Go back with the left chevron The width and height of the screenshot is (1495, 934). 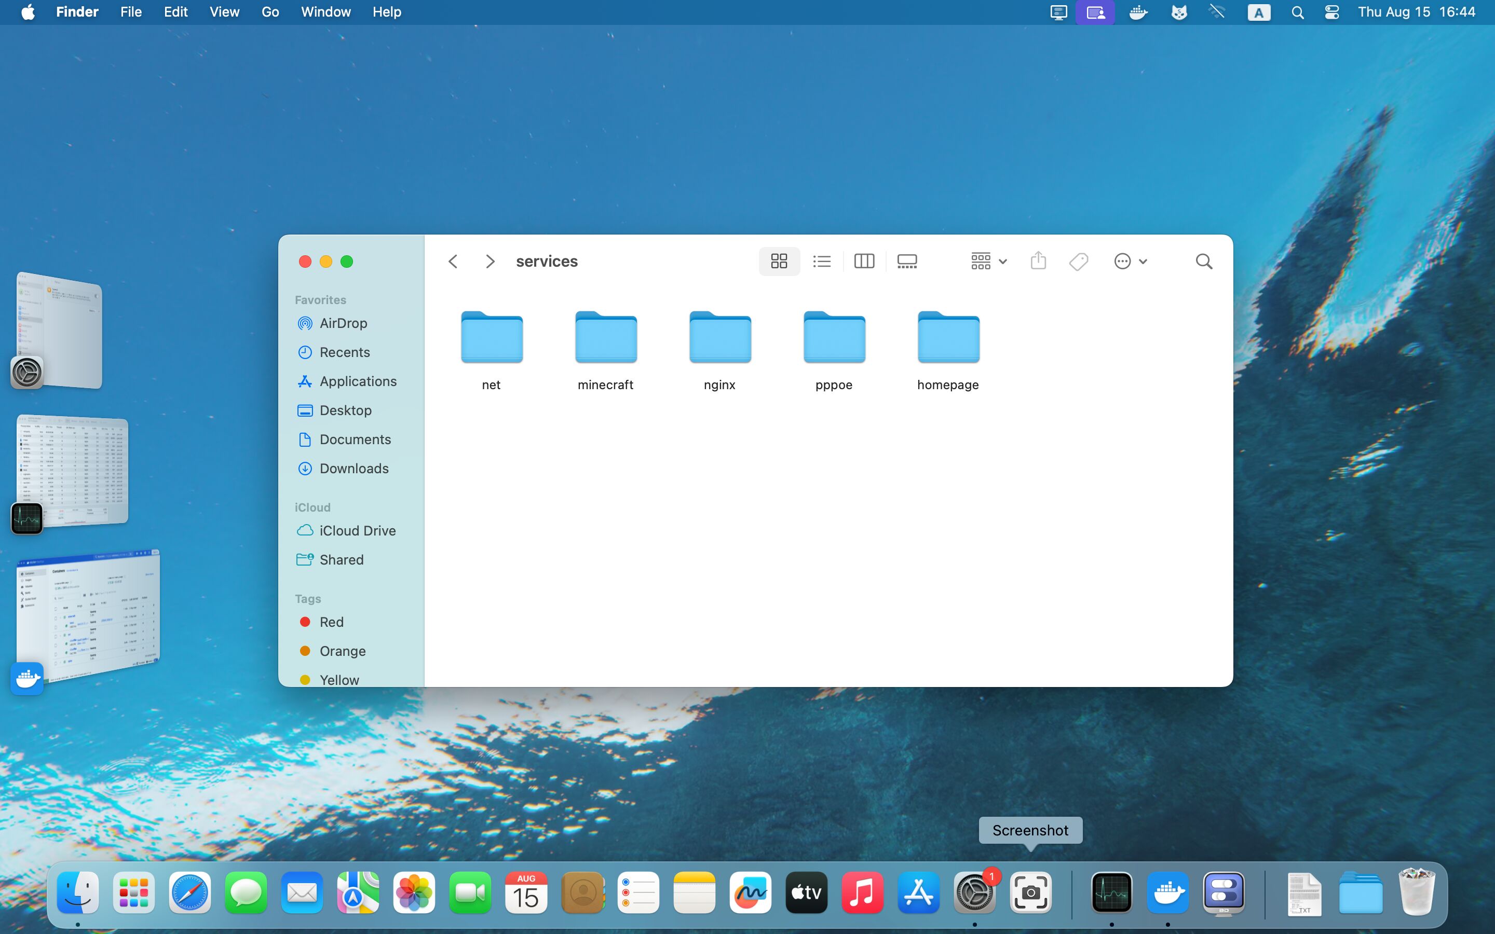(x=453, y=262)
